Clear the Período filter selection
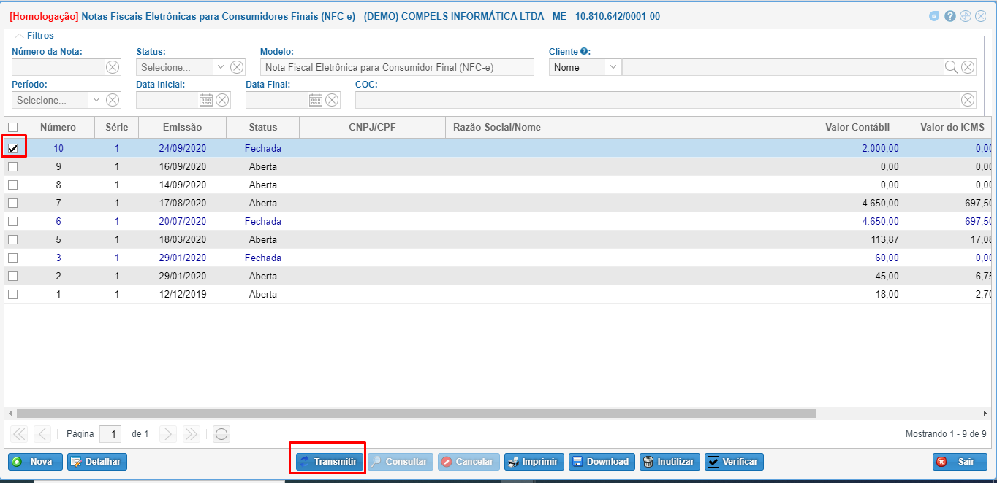Screen dimensions: 997x483 [113, 100]
